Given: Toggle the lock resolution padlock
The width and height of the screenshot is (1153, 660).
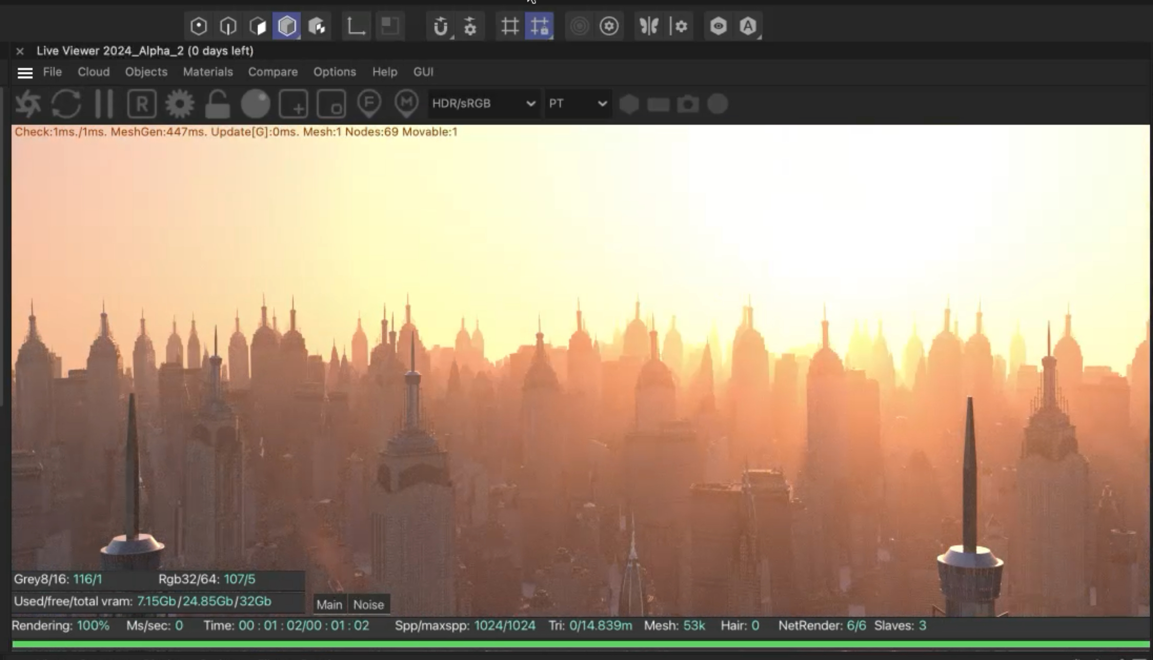Looking at the screenshot, I should pos(217,103).
